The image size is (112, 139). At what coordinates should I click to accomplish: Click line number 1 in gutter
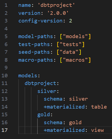(x=6, y=5)
